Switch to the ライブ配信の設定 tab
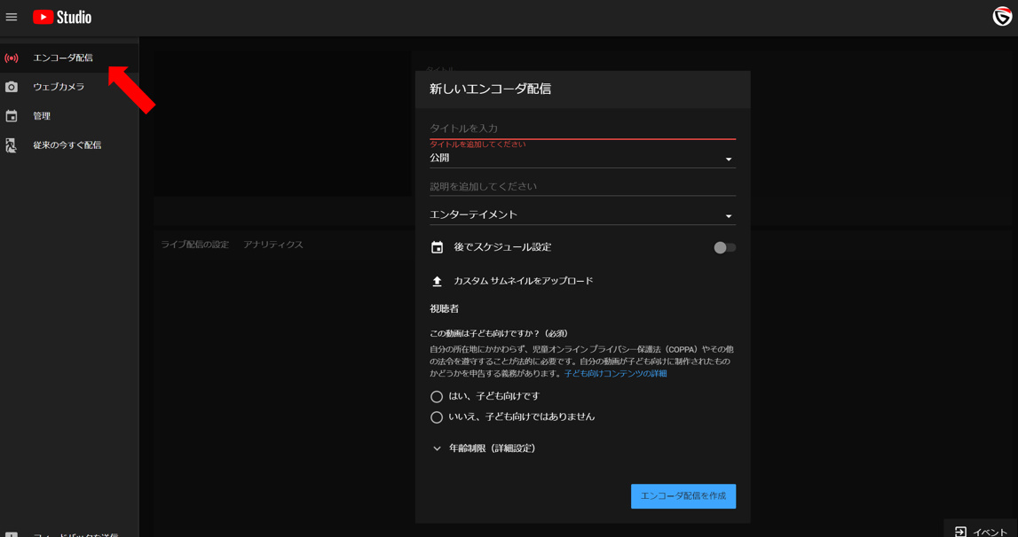The image size is (1018, 537). (194, 245)
